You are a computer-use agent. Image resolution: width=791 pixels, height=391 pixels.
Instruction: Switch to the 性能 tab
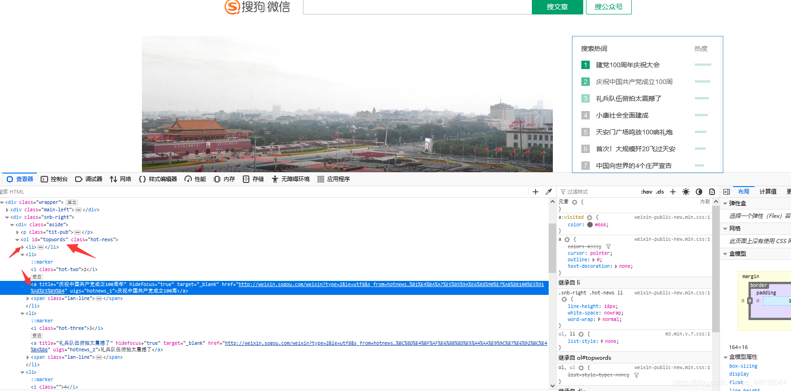pos(195,179)
